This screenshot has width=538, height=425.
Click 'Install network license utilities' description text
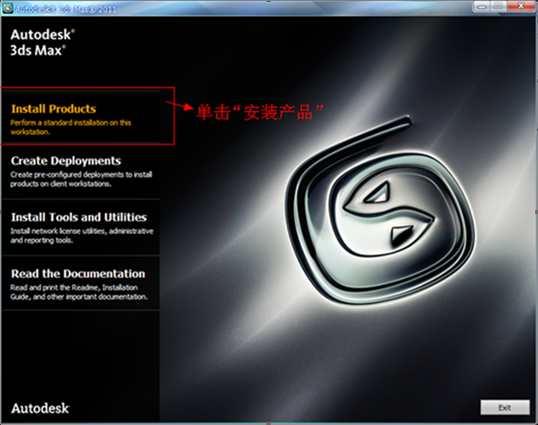(82, 236)
